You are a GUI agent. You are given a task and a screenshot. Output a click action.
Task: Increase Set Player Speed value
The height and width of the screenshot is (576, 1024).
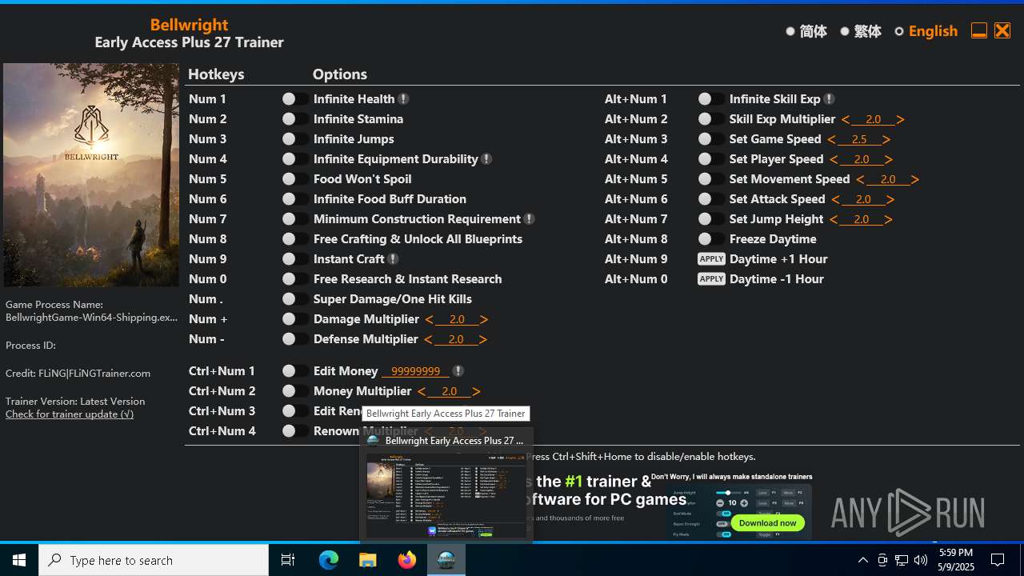889,159
